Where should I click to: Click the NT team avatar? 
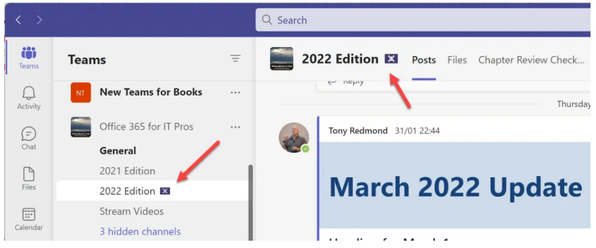81,92
